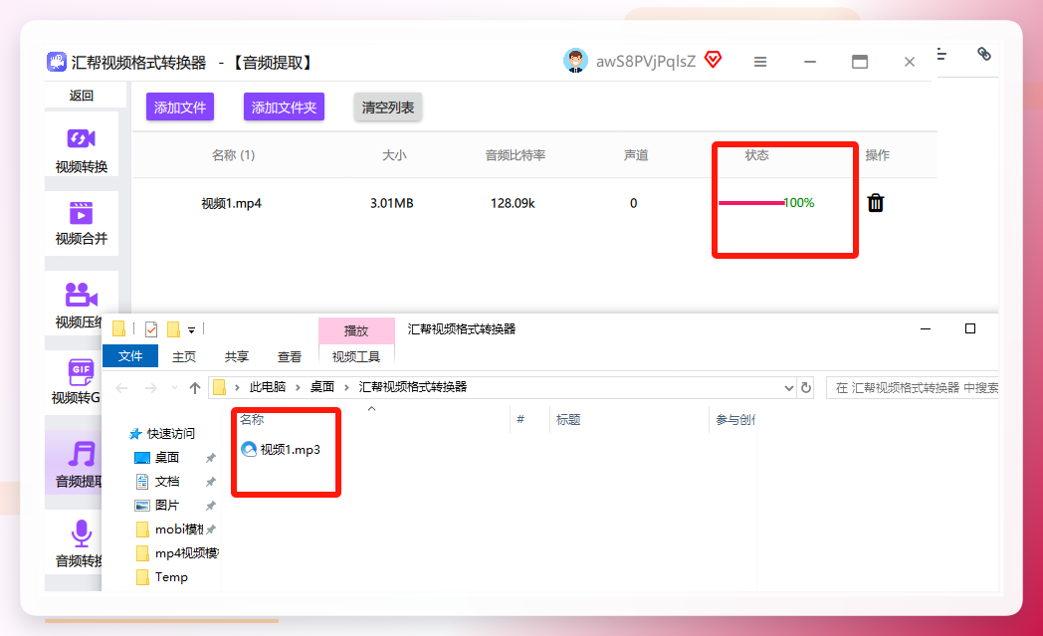
Task: Delete 视频1.mp4 with trash icon
Action: tap(876, 203)
